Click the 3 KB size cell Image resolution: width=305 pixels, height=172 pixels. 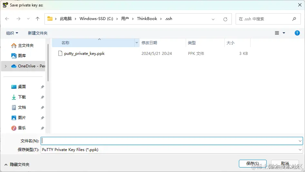(x=243, y=53)
